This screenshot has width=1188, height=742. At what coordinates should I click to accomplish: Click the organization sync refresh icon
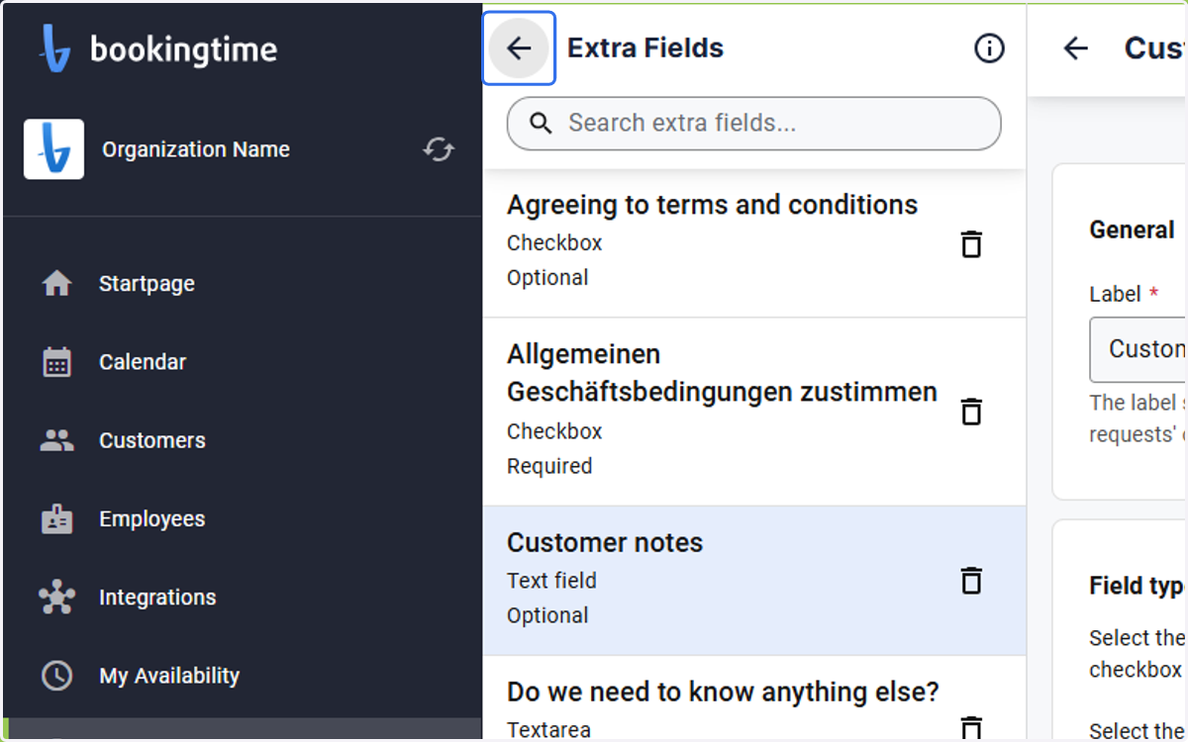[439, 149]
